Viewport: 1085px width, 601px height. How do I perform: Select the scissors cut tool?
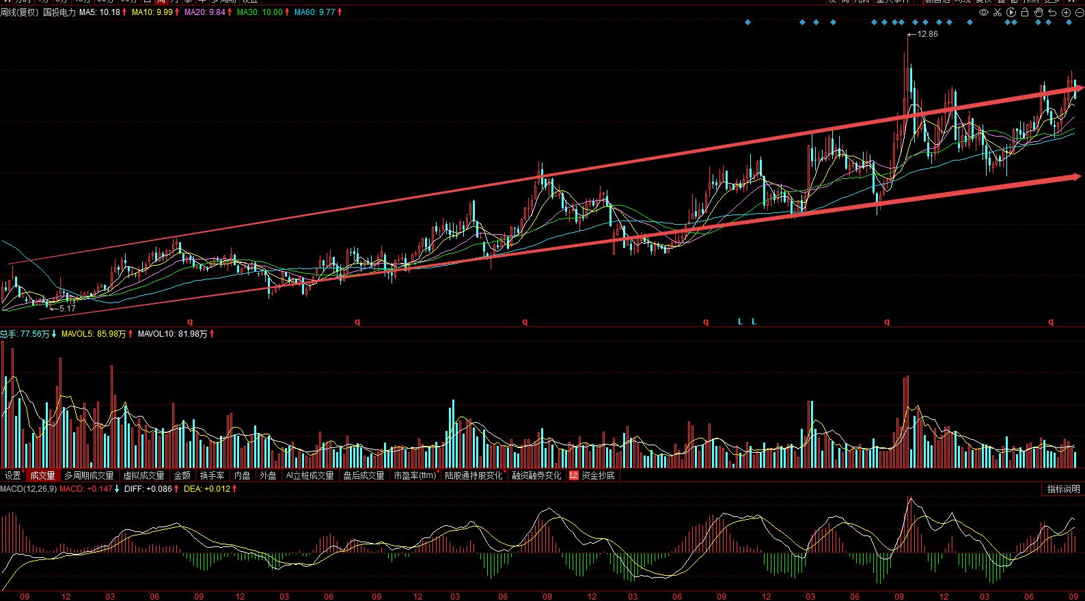(x=998, y=12)
